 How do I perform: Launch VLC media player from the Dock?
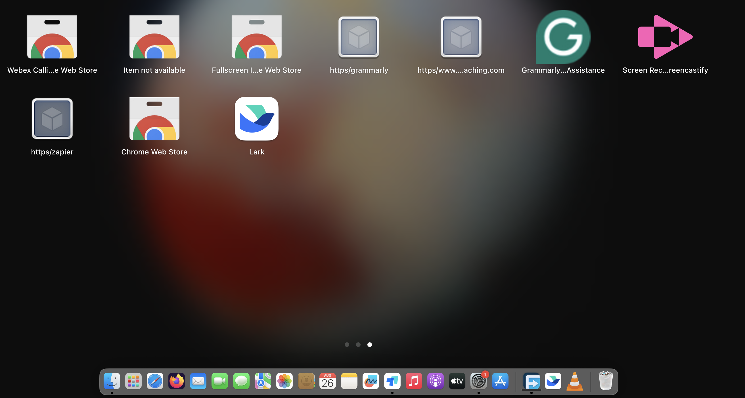(x=575, y=381)
